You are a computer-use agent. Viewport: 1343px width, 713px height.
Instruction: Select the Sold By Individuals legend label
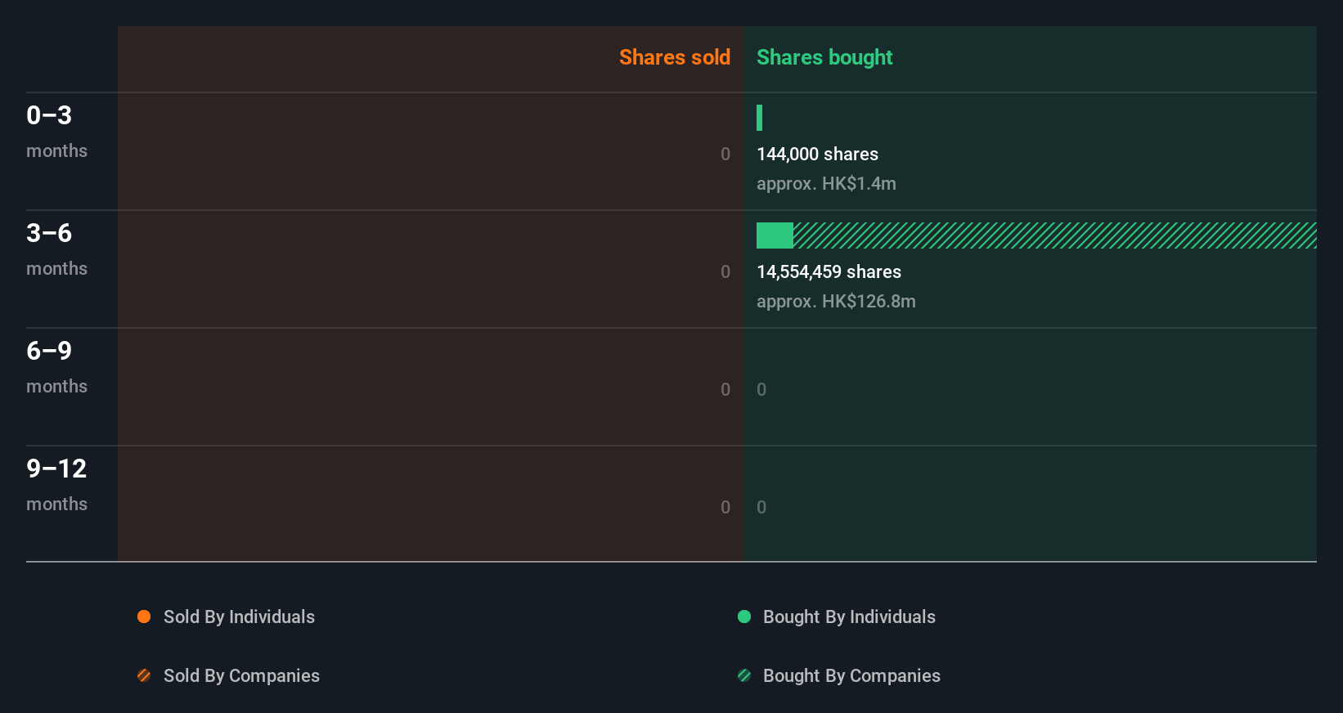click(239, 617)
